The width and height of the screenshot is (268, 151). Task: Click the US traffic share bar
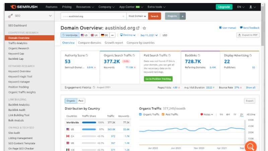click(89, 129)
